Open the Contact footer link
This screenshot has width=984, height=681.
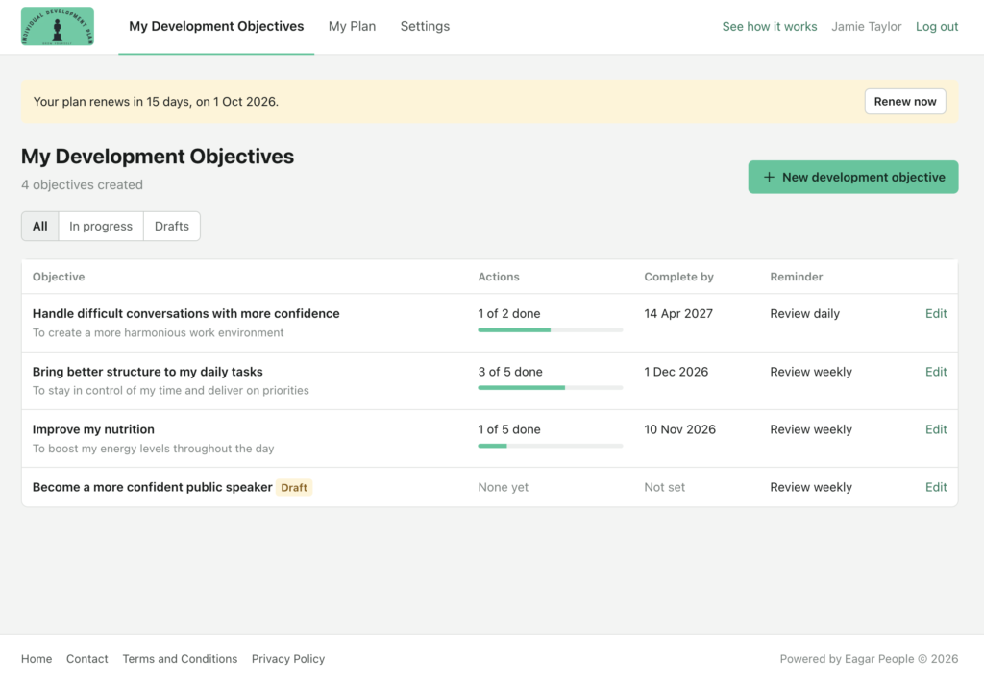click(87, 659)
